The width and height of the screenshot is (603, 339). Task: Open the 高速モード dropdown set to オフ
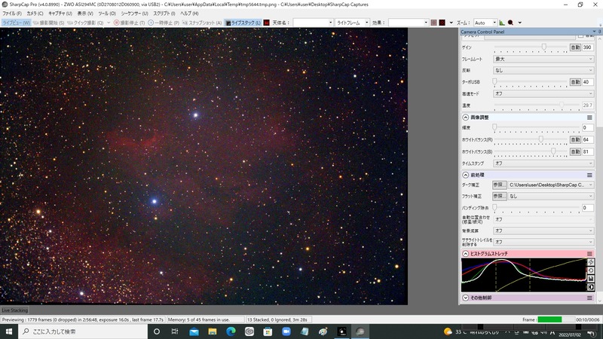[x=543, y=93]
